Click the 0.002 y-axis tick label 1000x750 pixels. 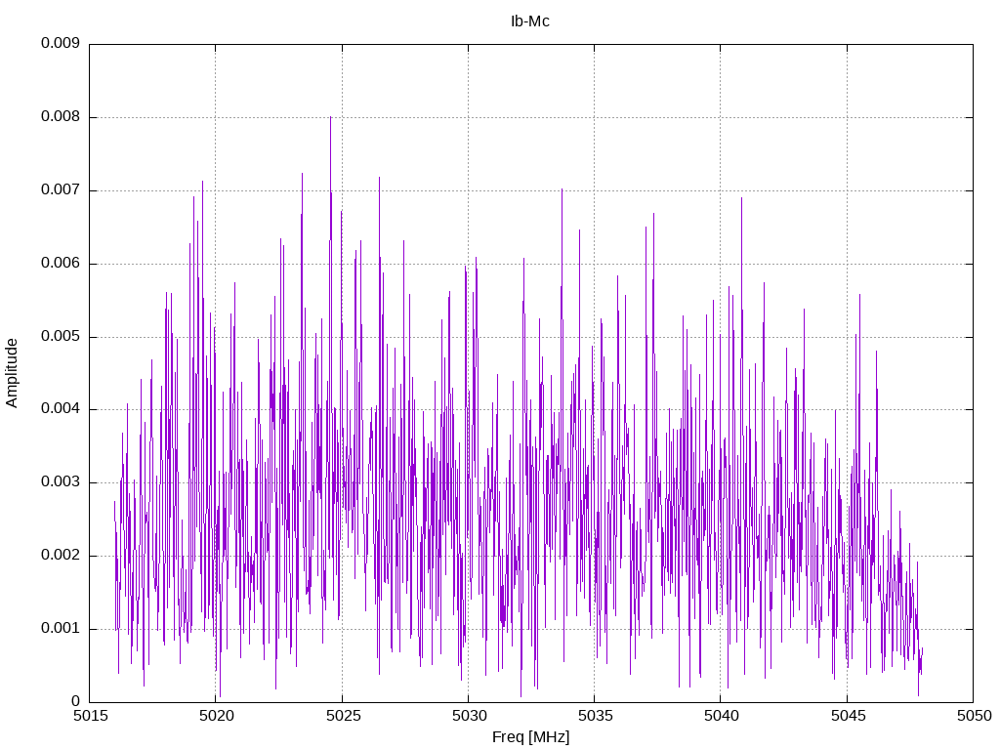pos(61,556)
